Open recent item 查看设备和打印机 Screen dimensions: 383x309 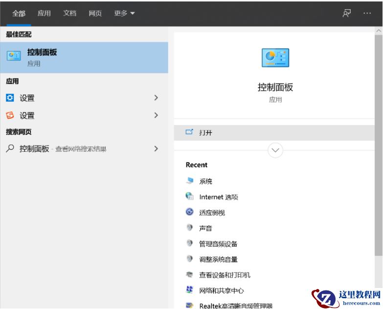pyautogui.click(x=225, y=275)
